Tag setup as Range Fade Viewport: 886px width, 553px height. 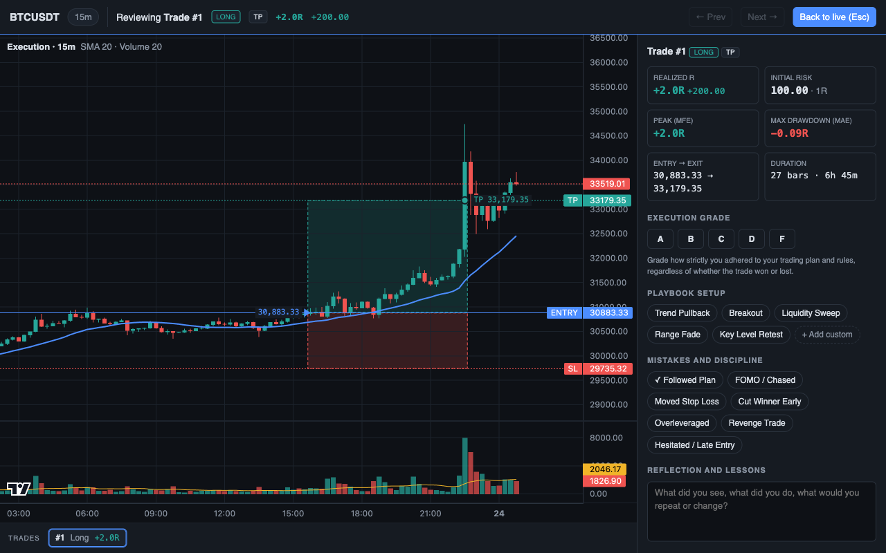click(678, 335)
